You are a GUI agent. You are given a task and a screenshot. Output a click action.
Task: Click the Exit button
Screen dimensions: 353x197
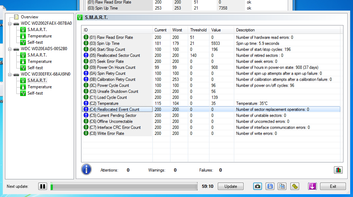[333, 186]
